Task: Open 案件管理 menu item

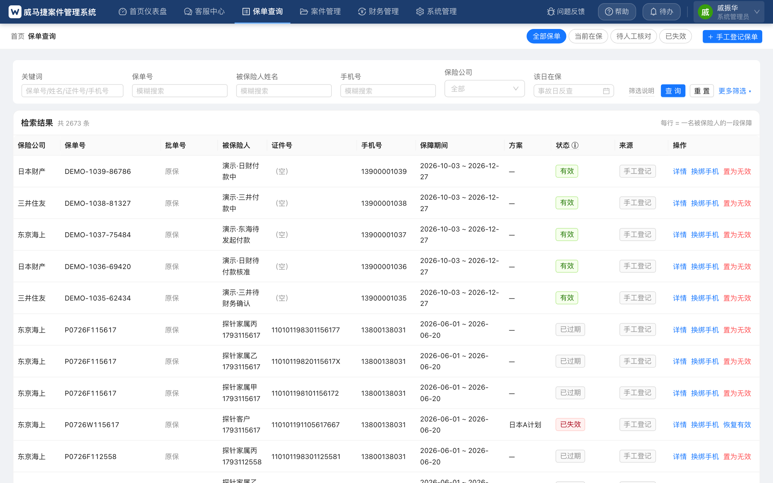Action: coord(320,11)
